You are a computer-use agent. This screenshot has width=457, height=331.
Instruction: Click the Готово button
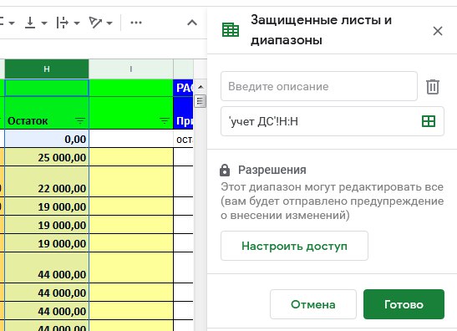click(x=404, y=304)
